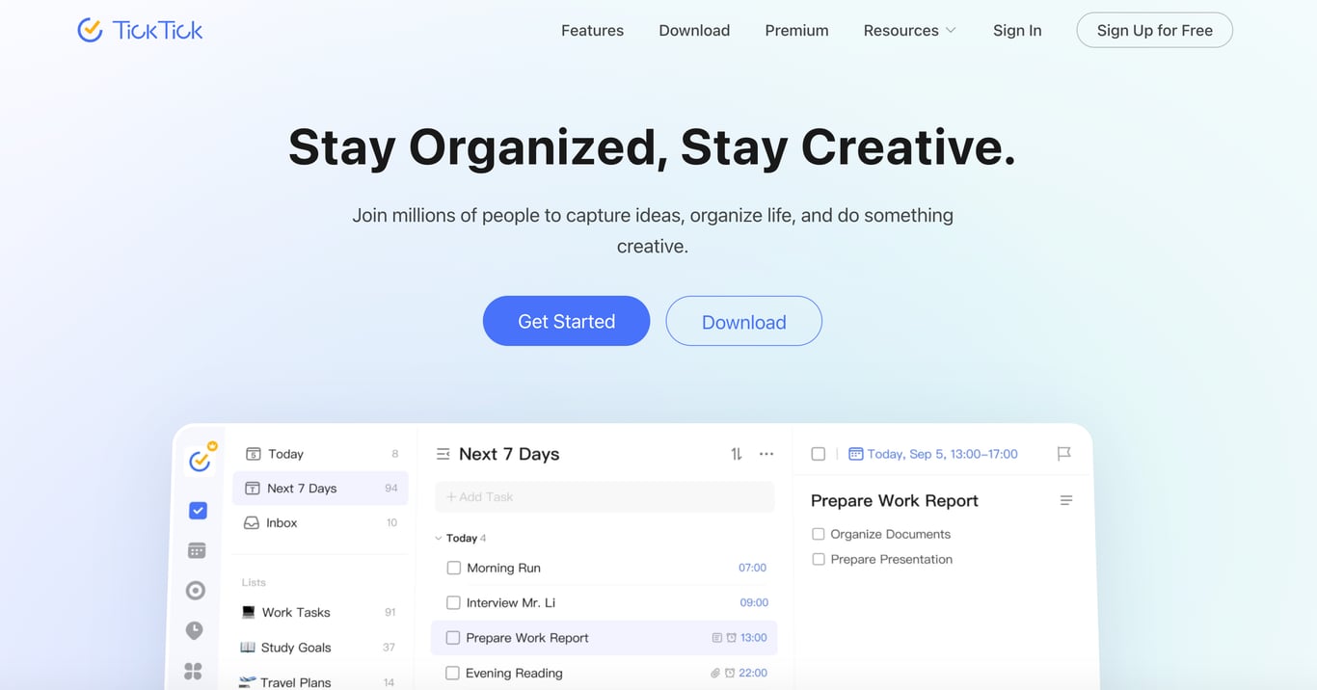
Task: Click the 07:00 time on Morning Run
Action: [x=752, y=568]
